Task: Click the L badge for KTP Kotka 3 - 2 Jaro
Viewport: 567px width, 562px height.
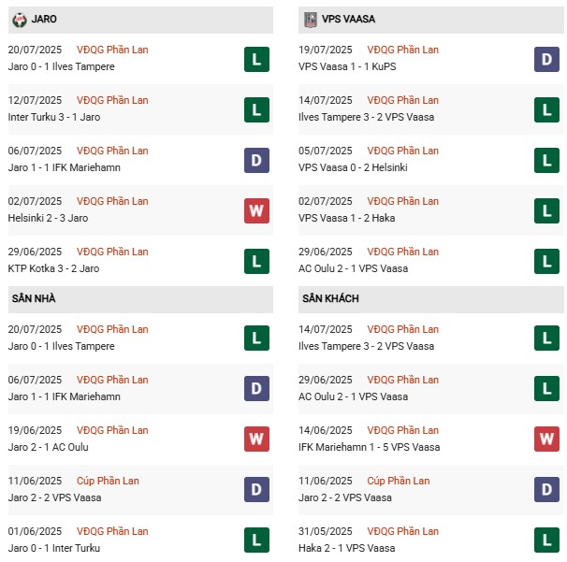Action: click(x=256, y=261)
